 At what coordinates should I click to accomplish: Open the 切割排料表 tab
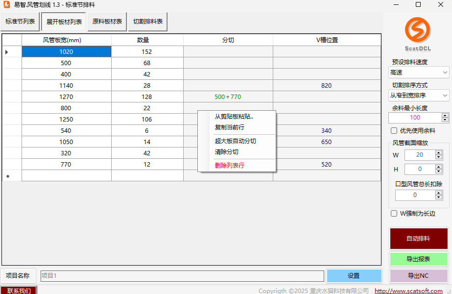point(147,22)
